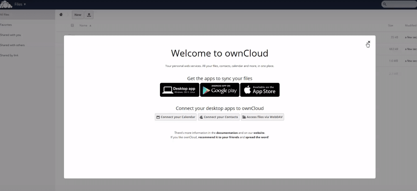Open the App Store badge
The width and height of the screenshot is (417, 191).
click(x=260, y=90)
